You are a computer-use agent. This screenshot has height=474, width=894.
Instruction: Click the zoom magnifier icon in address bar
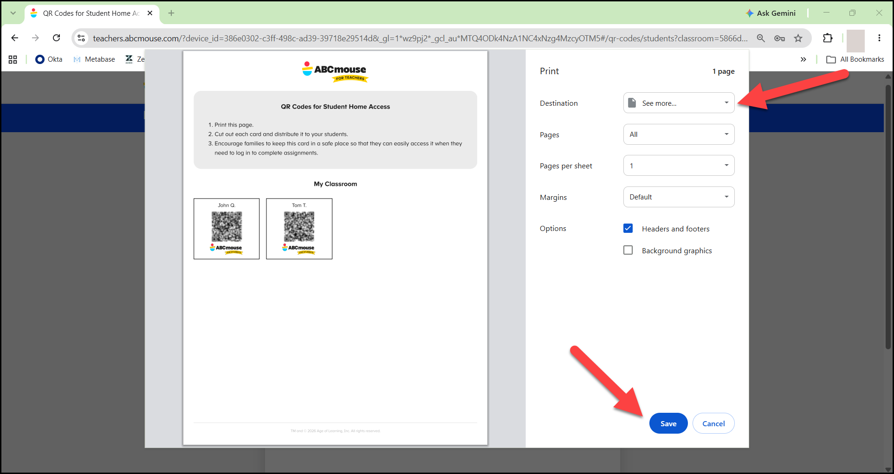coord(761,38)
